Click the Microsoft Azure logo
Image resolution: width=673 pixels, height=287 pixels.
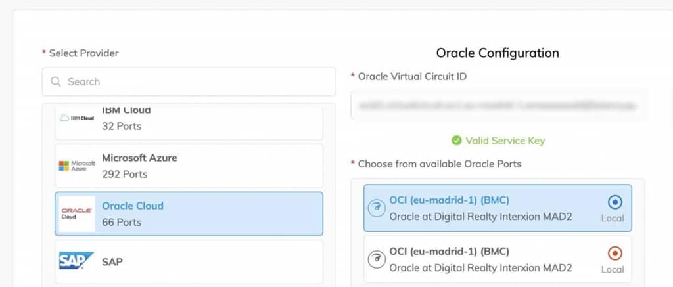tap(77, 166)
